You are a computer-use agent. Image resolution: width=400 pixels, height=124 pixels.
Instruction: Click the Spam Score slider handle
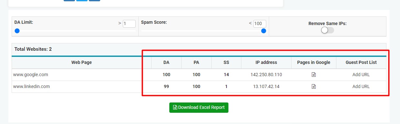click(x=264, y=31)
